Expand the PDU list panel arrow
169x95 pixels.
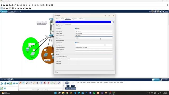tap(64, 86)
